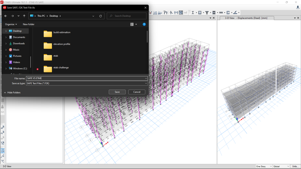
Task: Select the elevation profile folder
Action: pyautogui.click(x=57, y=45)
